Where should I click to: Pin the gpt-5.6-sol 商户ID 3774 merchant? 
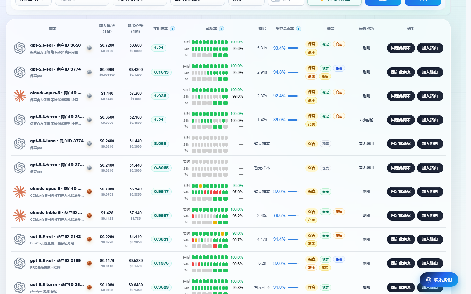tap(401, 72)
